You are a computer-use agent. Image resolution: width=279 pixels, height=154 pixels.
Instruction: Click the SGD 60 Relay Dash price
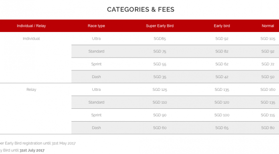pyautogui.click(x=160, y=128)
